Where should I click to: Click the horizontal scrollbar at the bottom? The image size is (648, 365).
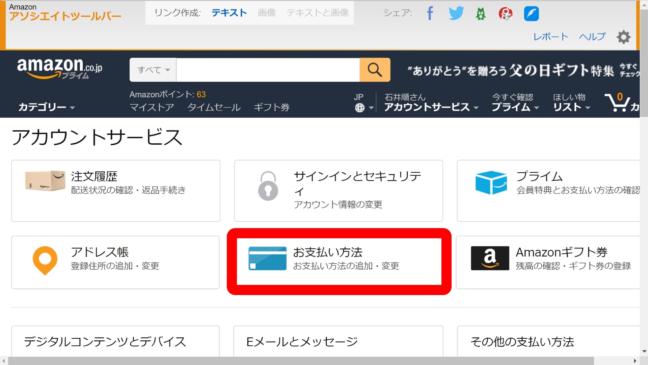coord(300,361)
